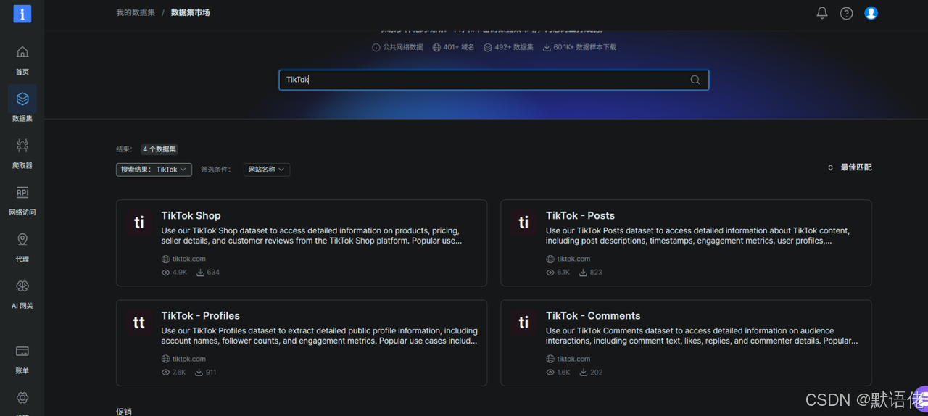Click the TikTok - Comments 'ti' logo icon
Image resolution: width=928 pixels, height=416 pixels.
(x=523, y=322)
